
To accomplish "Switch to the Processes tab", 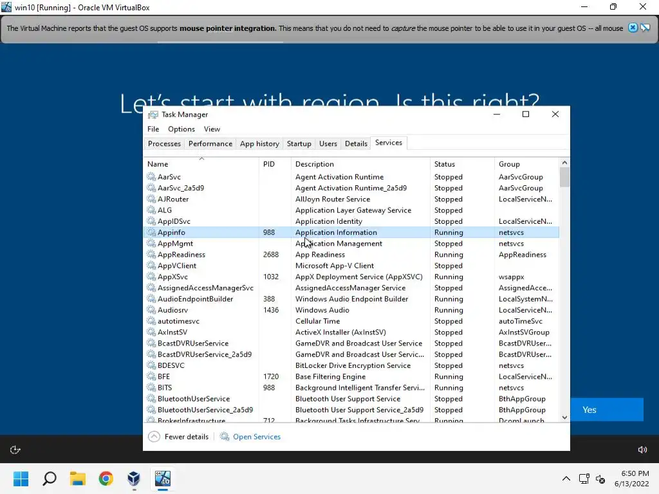I will point(164,143).
